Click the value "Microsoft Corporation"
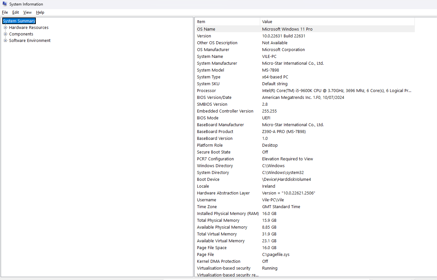This screenshot has height=280, width=437. (283, 50)
